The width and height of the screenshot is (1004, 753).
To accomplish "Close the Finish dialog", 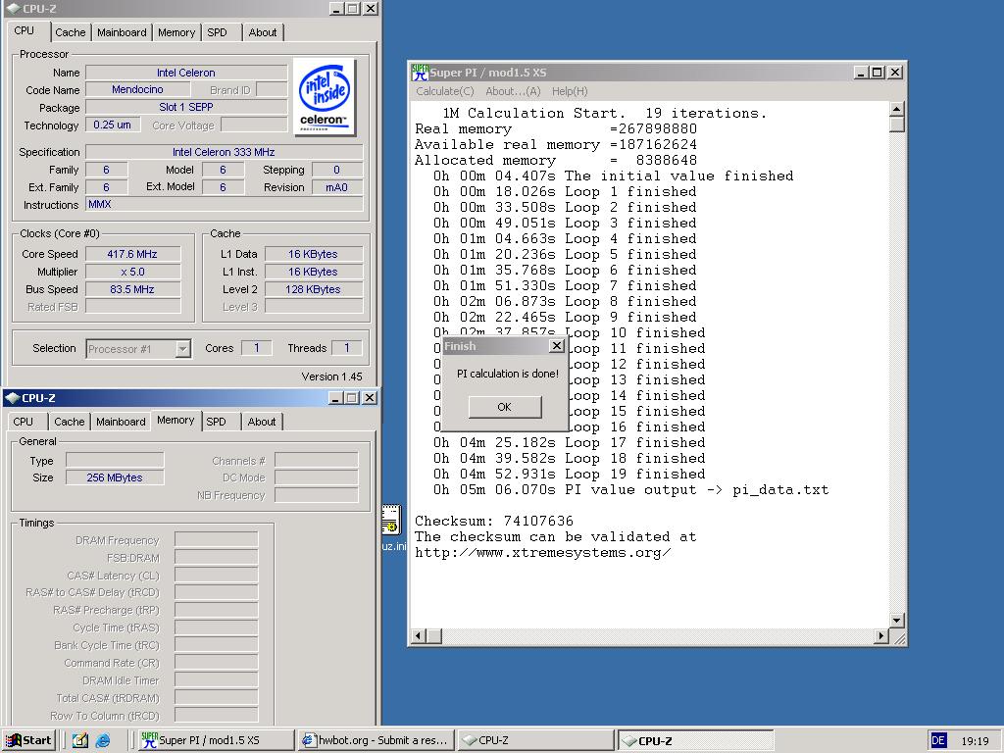I will click(x=557, y=346).
